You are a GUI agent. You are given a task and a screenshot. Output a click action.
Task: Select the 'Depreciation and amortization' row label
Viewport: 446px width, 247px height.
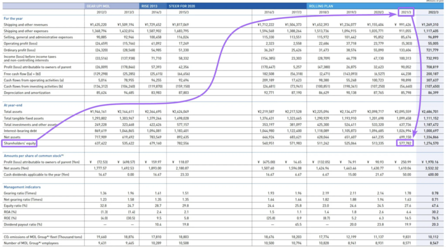[x=27, y=93]
